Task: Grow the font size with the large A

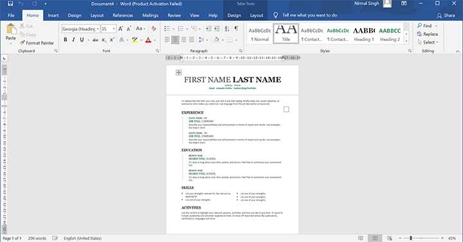Action: point(120,29)
